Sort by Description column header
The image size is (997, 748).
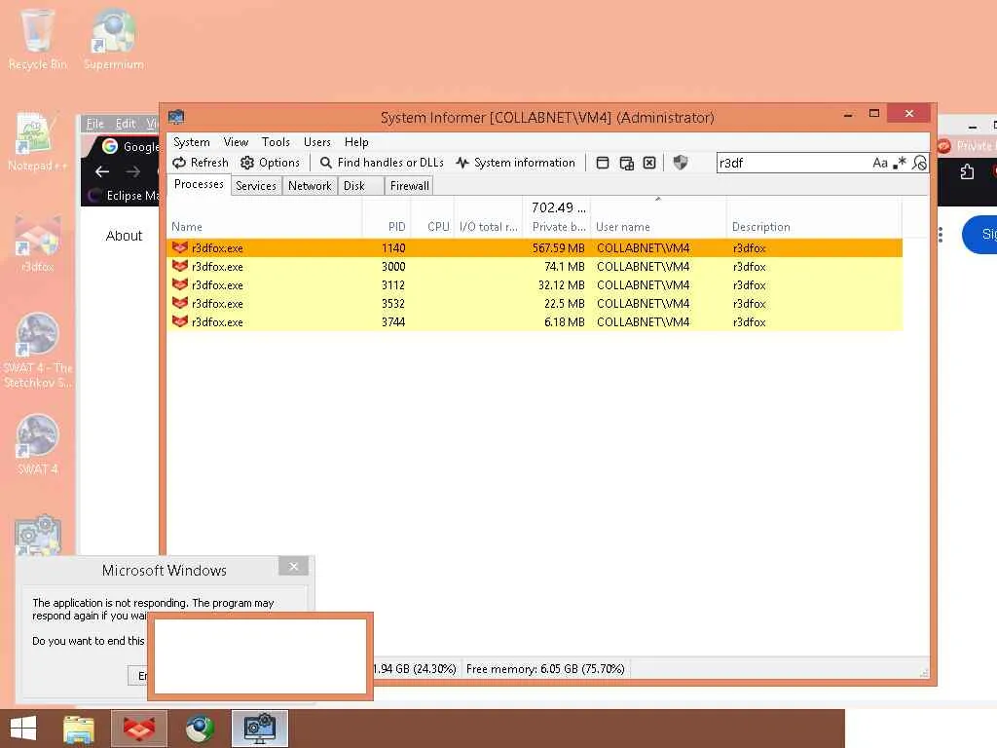814,226
